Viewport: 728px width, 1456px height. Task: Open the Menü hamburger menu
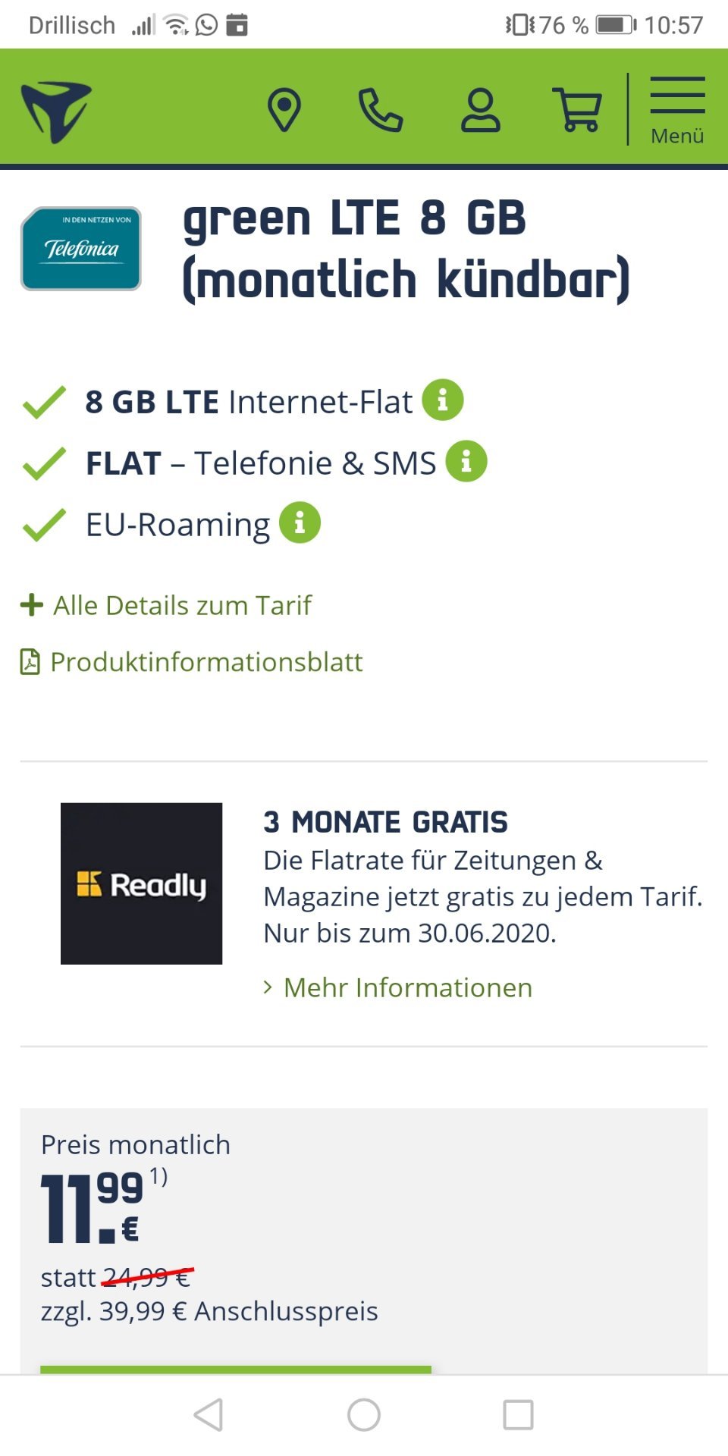pyautogui.click(x=677, y=110)
